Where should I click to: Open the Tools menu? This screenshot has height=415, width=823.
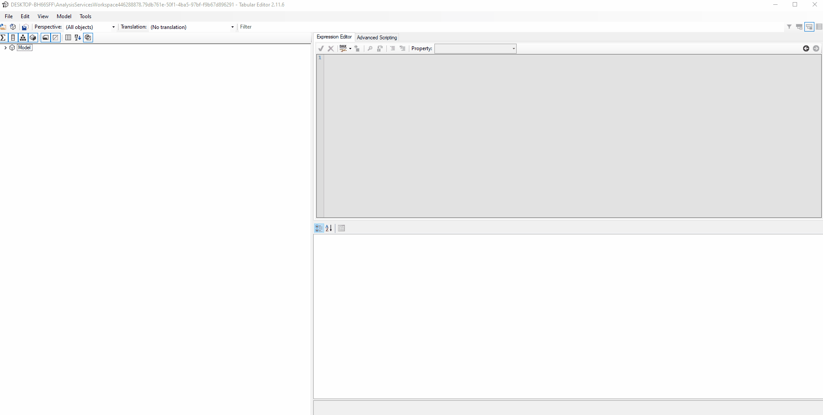(86, 16)
